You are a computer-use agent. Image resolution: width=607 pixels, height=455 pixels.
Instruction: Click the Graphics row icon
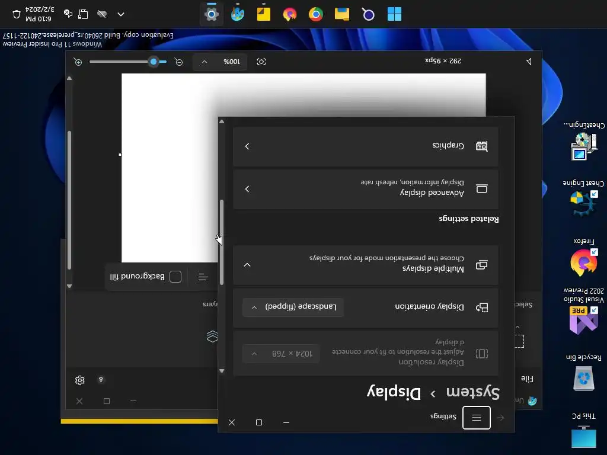(481, 146)
